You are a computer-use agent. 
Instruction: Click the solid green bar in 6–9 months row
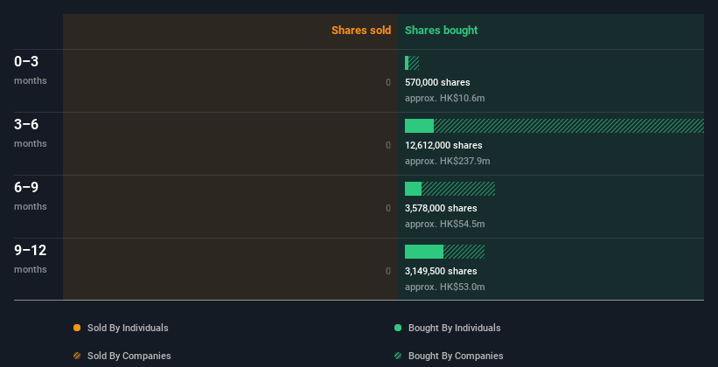pos(413,189)
